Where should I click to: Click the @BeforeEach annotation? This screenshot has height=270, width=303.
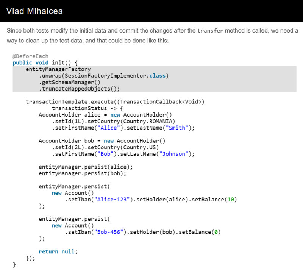[x=30, y=56]
